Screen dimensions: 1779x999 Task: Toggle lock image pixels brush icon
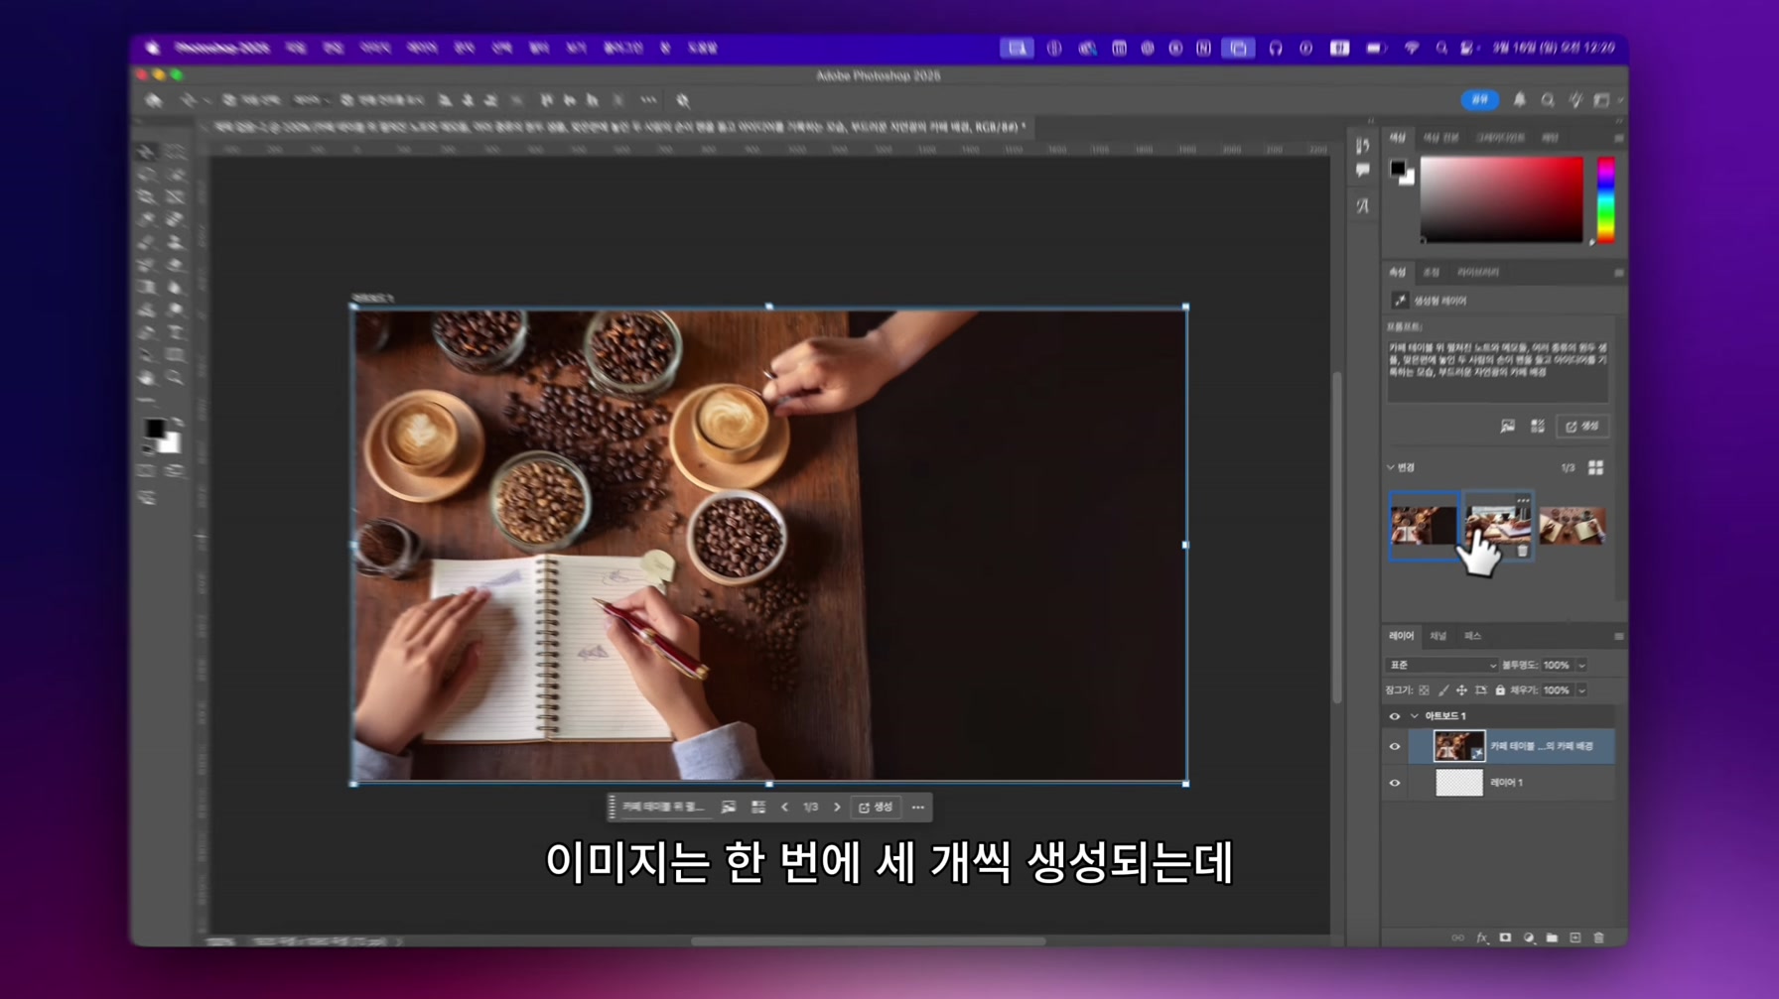1442,690
